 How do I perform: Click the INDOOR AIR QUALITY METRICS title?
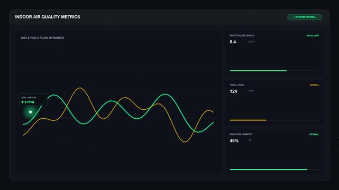point(48,17)
